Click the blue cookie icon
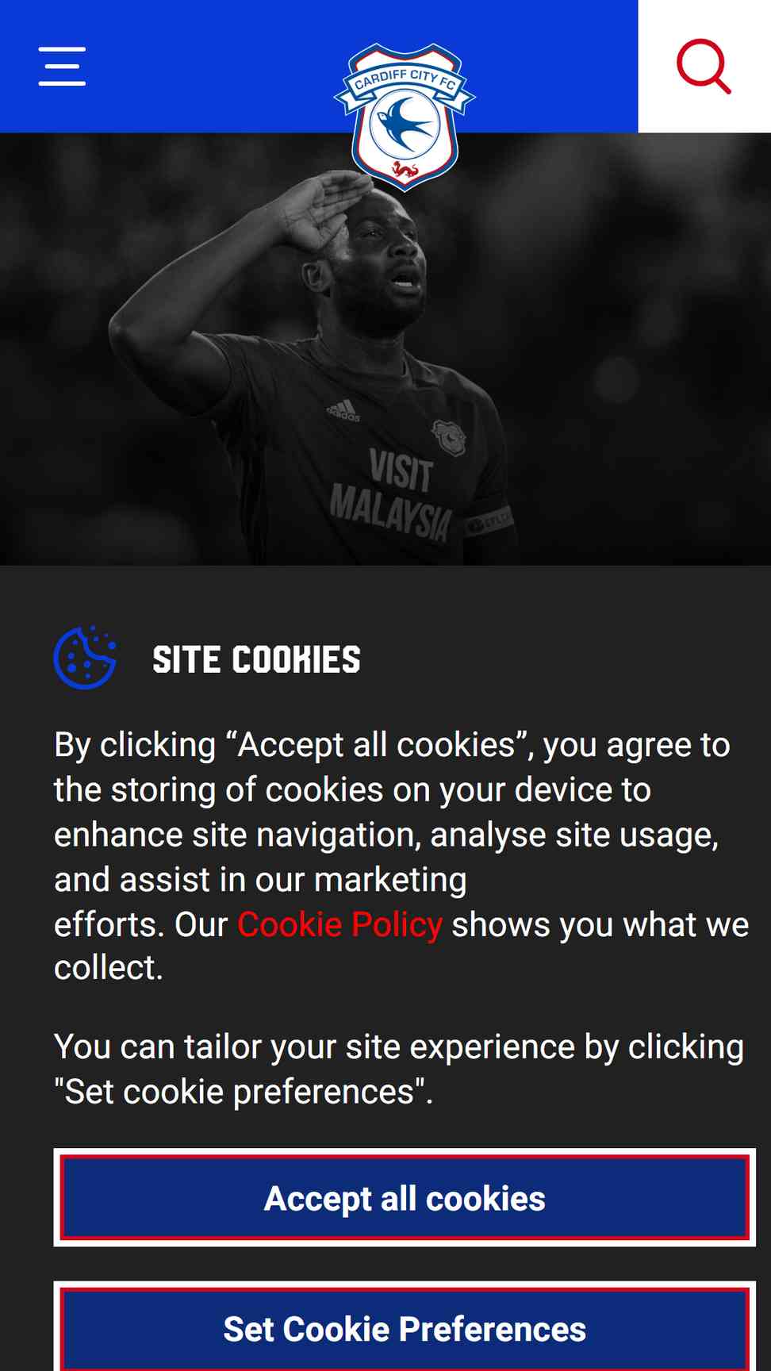 (x=85, y=658)
